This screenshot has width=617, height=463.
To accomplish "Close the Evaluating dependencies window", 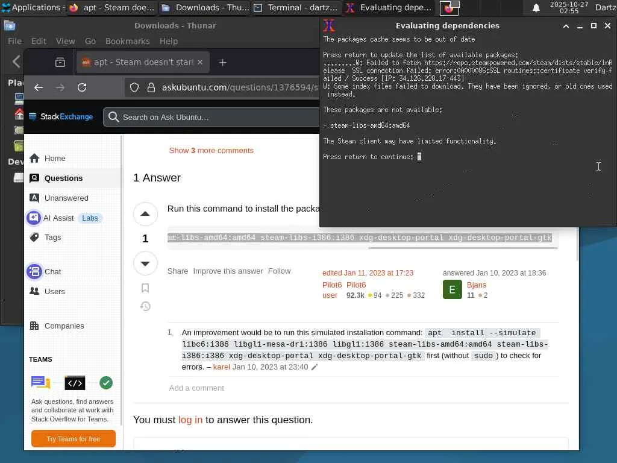I will click(607, 25).
